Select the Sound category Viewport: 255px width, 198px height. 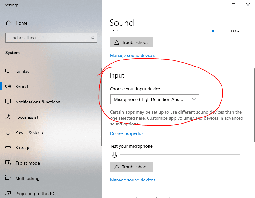pos(22,87)
